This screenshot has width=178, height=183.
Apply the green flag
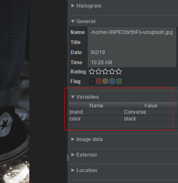coord(119,81)
